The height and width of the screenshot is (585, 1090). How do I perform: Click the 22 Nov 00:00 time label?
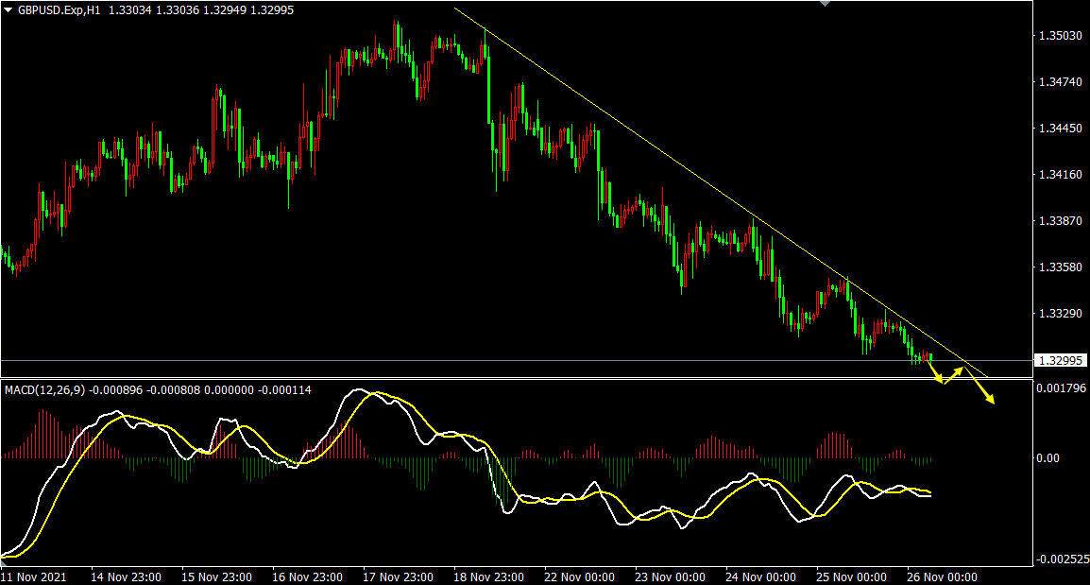point(580,576)
